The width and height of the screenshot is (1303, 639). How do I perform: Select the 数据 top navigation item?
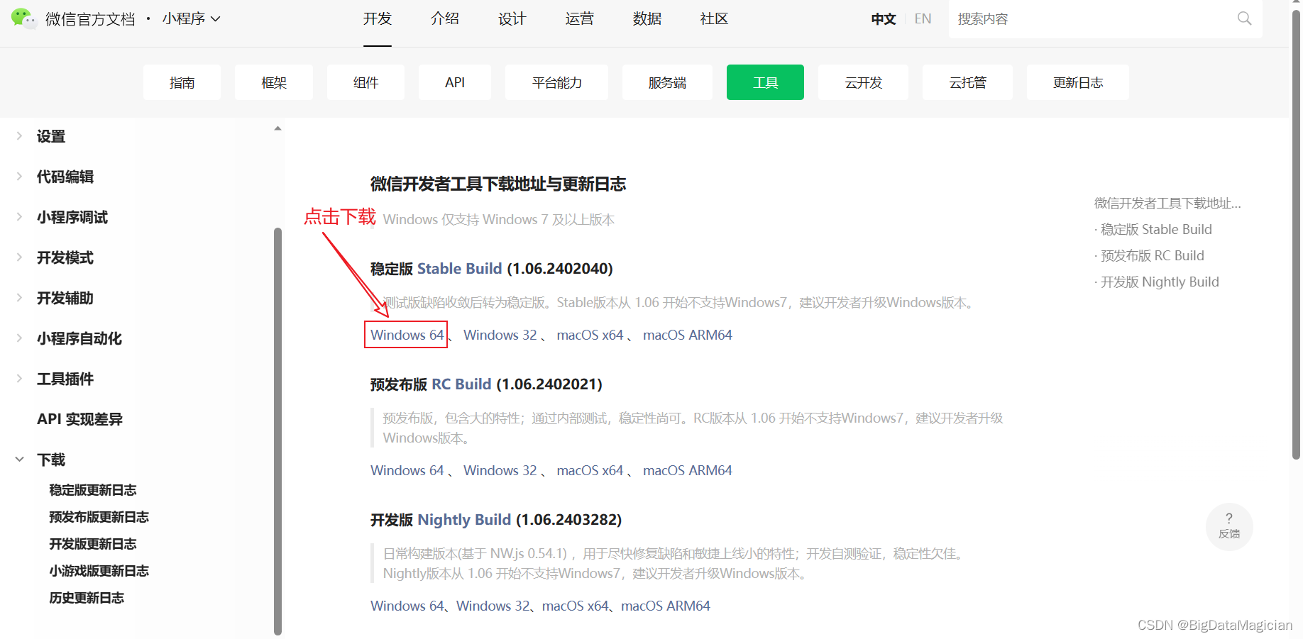coord(647,18)
